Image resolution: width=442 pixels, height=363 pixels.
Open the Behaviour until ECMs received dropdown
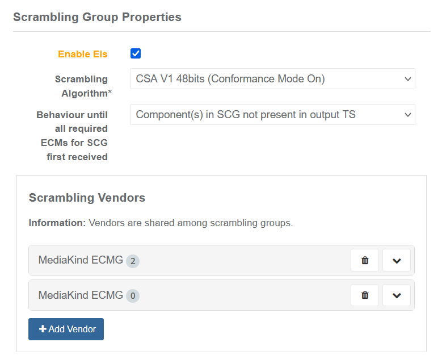(x=272, y=115)
